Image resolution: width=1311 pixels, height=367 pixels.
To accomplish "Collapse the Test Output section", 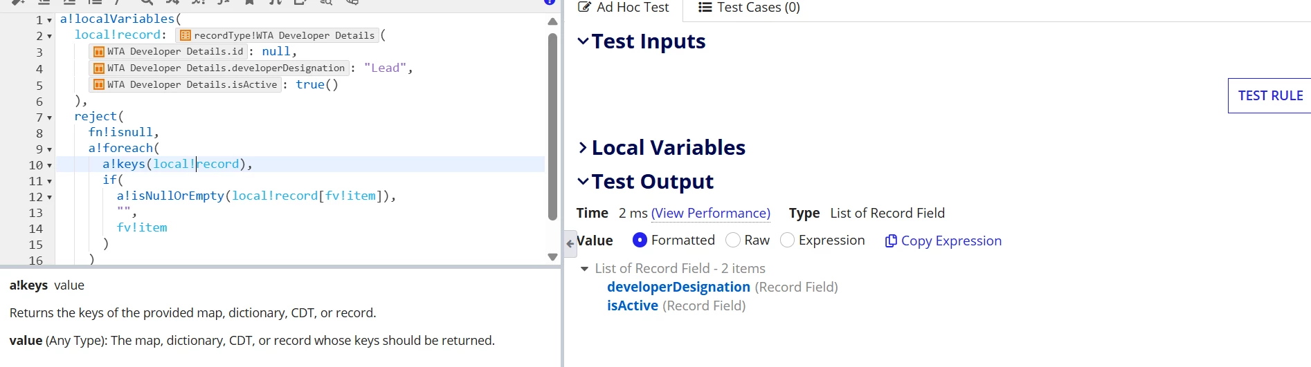I will pos(583,182).
